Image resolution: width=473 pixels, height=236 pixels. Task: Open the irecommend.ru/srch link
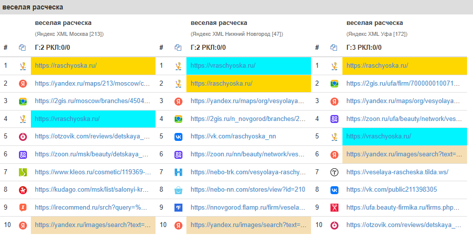pyautogui.click(x=92, y=207)
